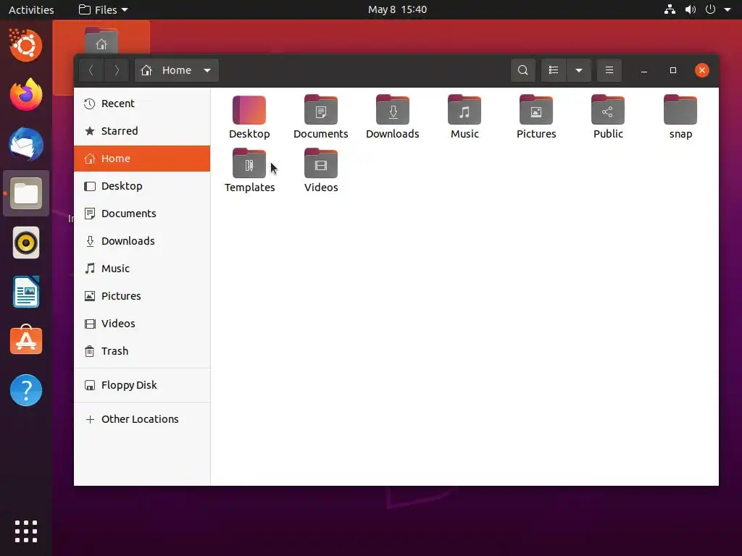Open Desktop in the sidebar
The height and width of the screenshot is (556, 742).
142,186
